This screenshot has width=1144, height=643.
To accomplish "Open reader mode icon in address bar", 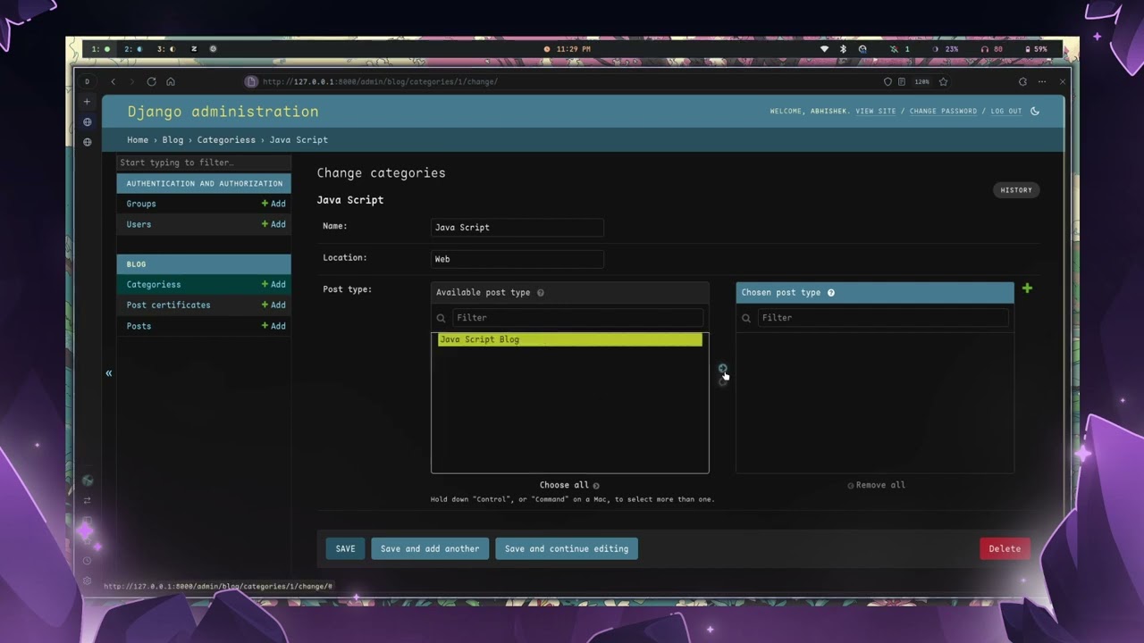I will (x=901, y=81).
